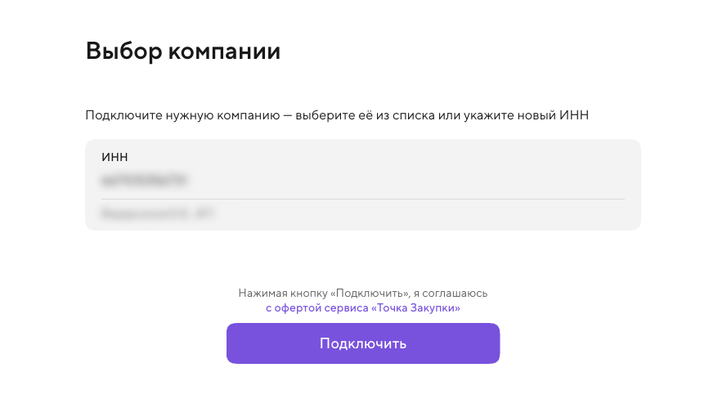Image resolution: width=727 pixels, height=399 pixels.
Task: Click the word ИНН ending the instruction line
Action: point(573,115)
